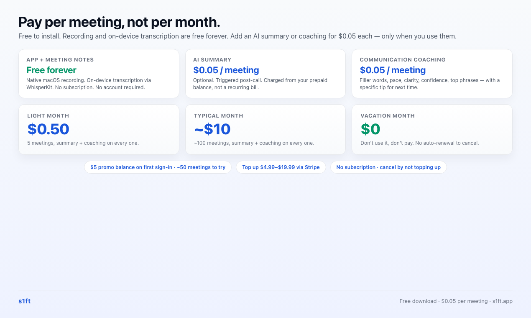The image size is (531, 318).
Task: Click the "$5 promo balance on first sign-in" pill
Action: pos(158,167)
